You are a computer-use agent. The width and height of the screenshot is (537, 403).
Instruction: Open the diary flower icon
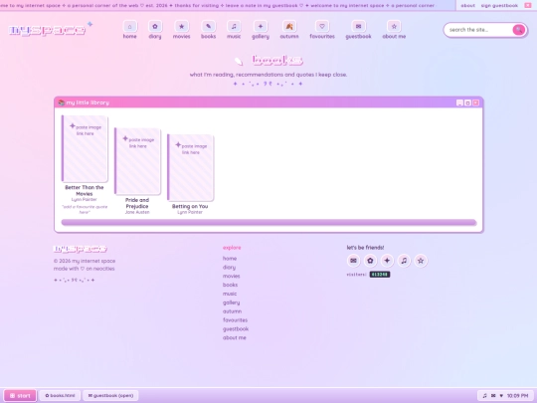tap(155, 27)
